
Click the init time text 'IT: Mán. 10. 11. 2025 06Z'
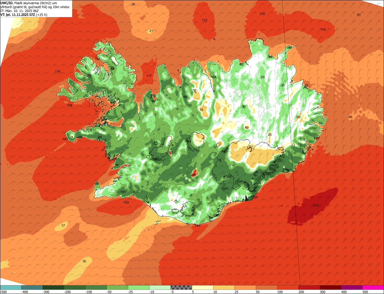tap(20, 11)
